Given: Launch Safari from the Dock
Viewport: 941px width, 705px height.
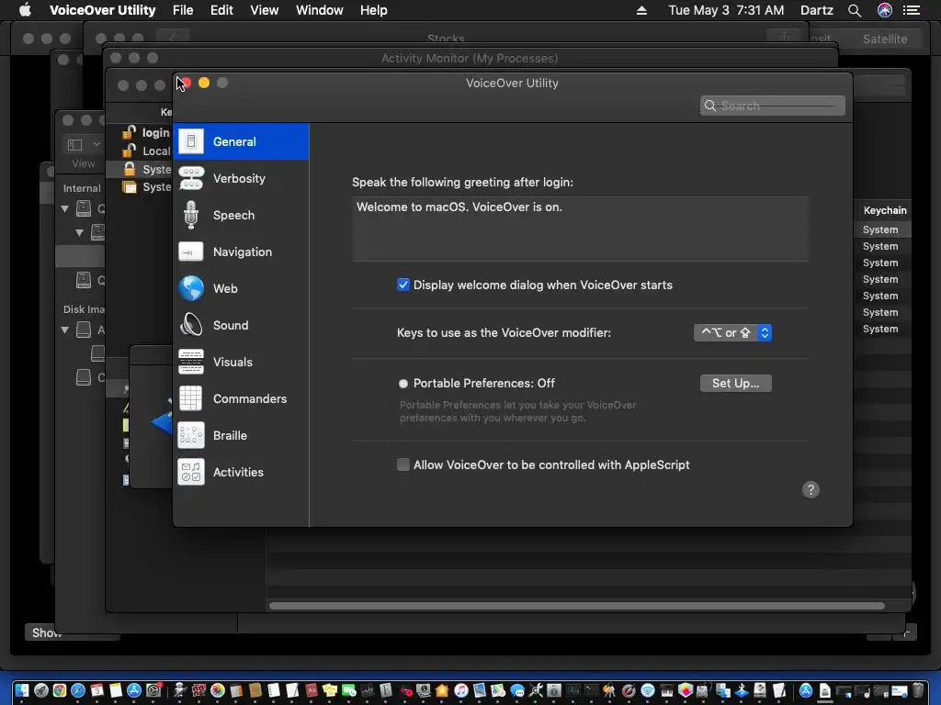Looking at the screenshot, I should (x=78, y=690).
